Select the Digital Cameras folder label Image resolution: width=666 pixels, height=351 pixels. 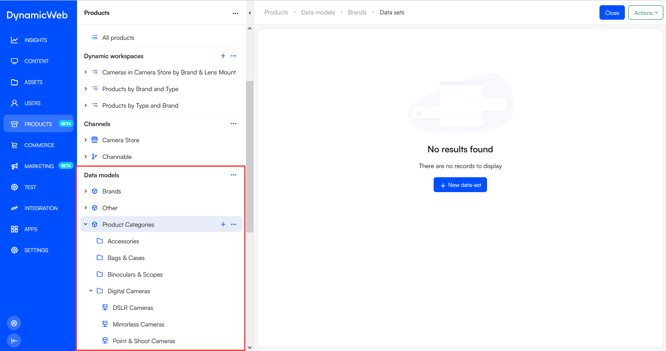[x=129, y=291]
